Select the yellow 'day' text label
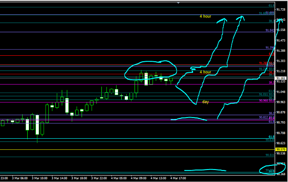The width and height of the screenshot is (288, 182). (x=206, y=102)
